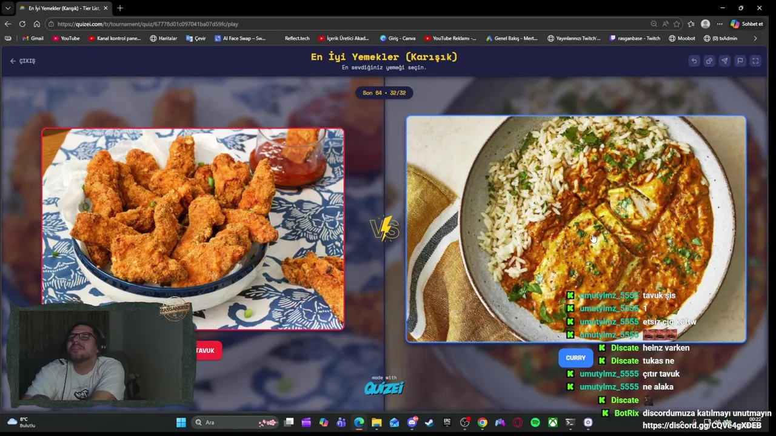
Task: Open the Giriş - Canva bookmark
Action: click(x=397, y=38)
